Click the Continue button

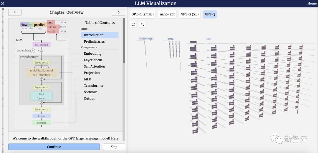coord(54,147)
